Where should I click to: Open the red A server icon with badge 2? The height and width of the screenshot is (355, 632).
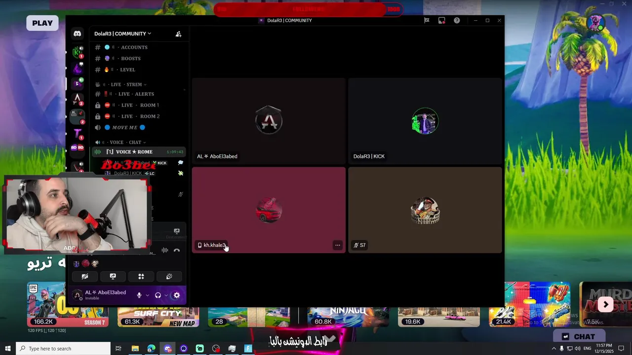(77, 99)
